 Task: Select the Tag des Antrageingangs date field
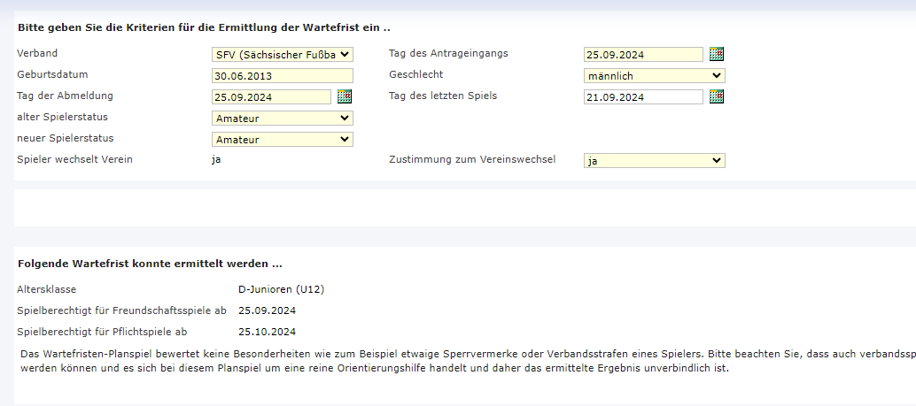click(642, 55)
